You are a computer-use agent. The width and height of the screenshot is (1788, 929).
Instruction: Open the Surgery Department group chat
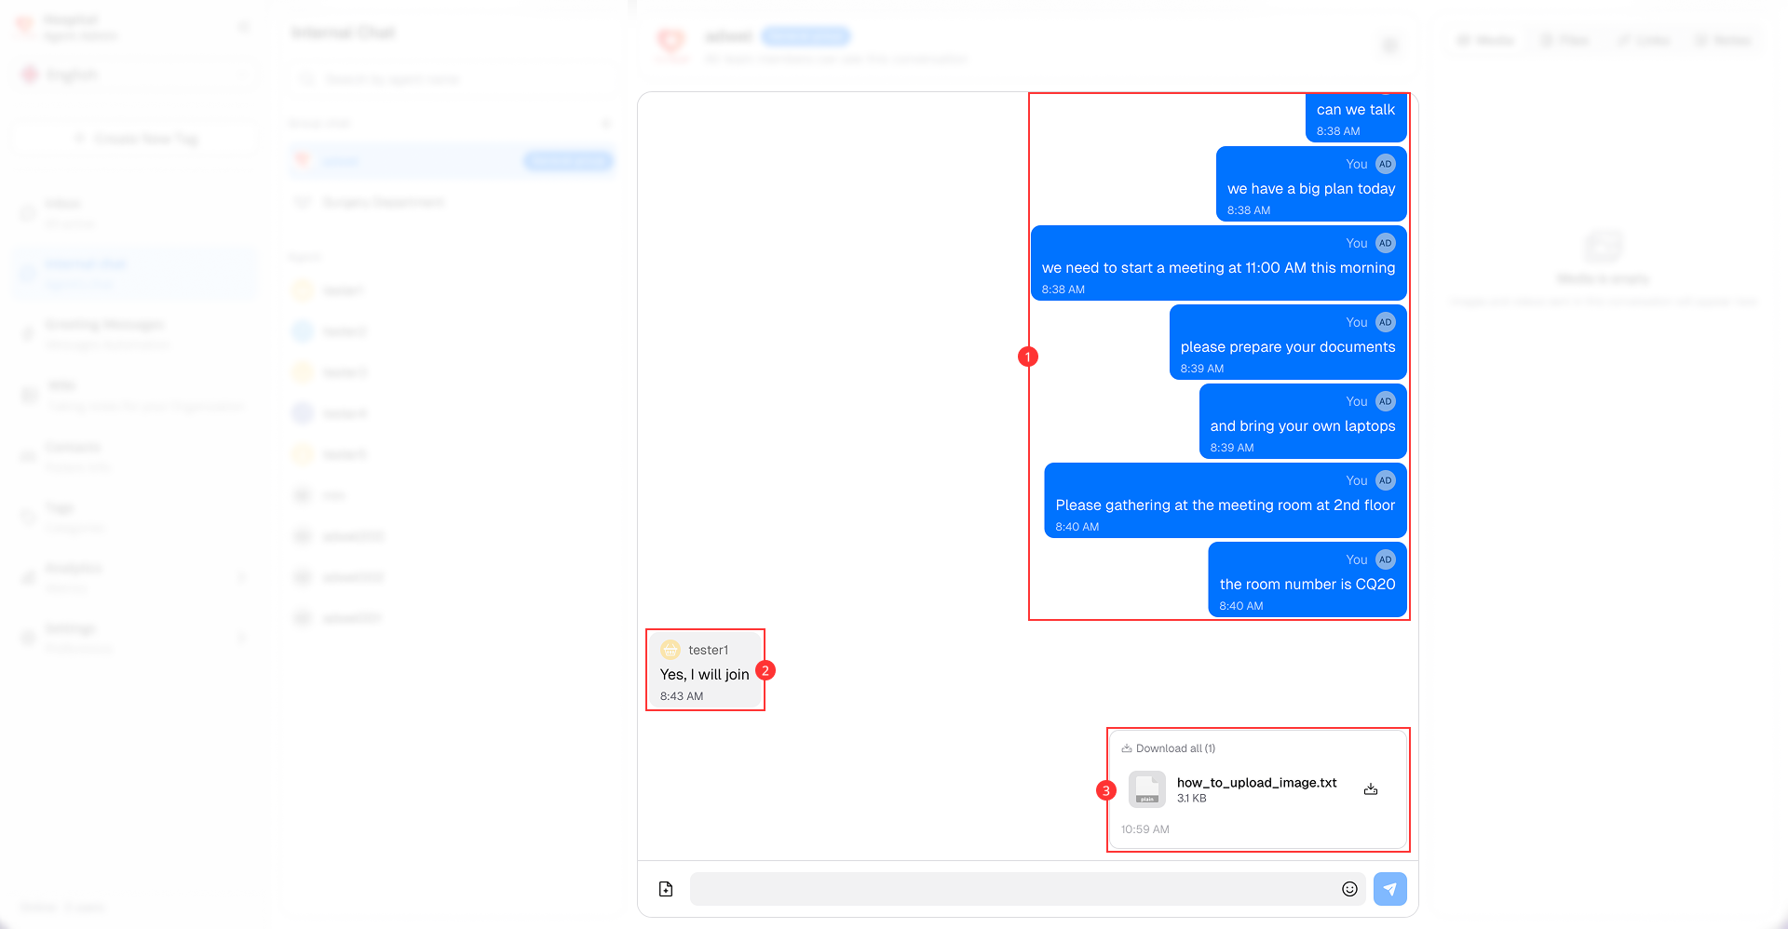click(x=383, y=202)
